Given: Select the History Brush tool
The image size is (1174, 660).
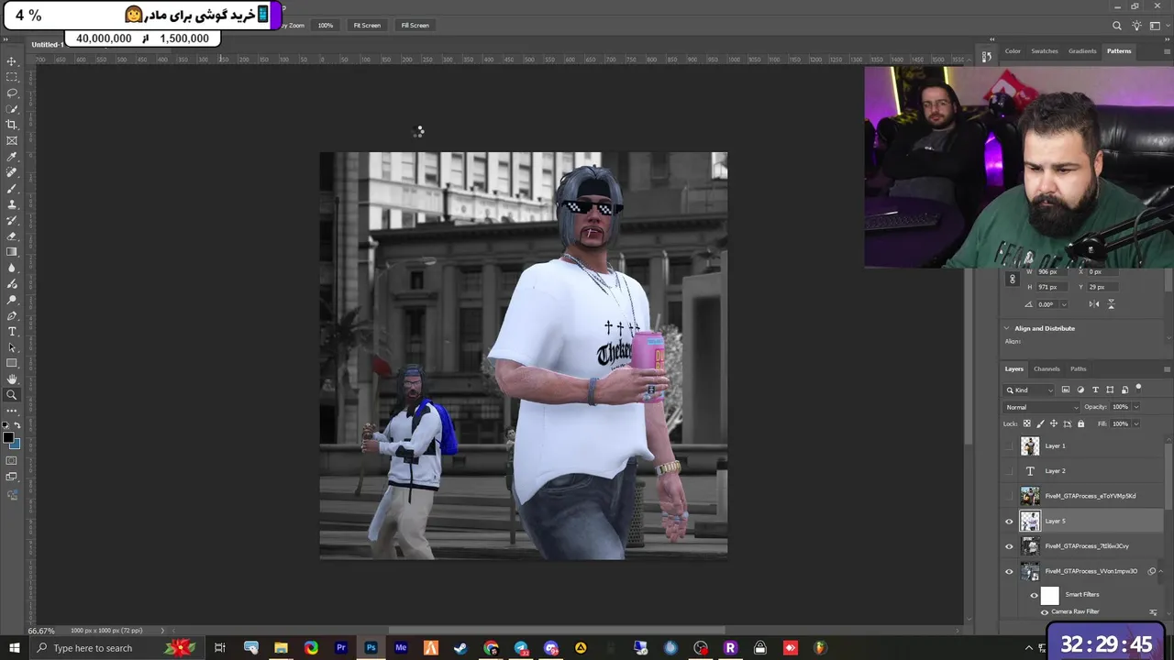Looking at the screenshot, I should click(12, 220).
